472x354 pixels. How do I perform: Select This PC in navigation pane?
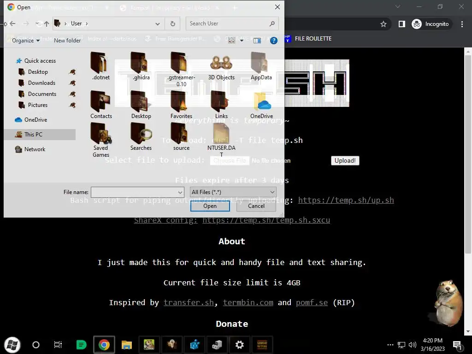pos(40,135)
